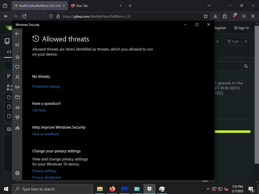Open Family options icon
Screen dimensions: 259x194
tap(17, 128)
